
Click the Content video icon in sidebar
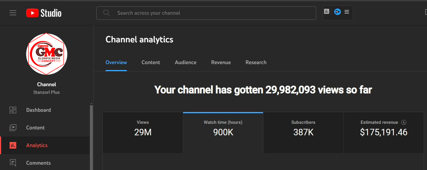(x=13, y=128)
